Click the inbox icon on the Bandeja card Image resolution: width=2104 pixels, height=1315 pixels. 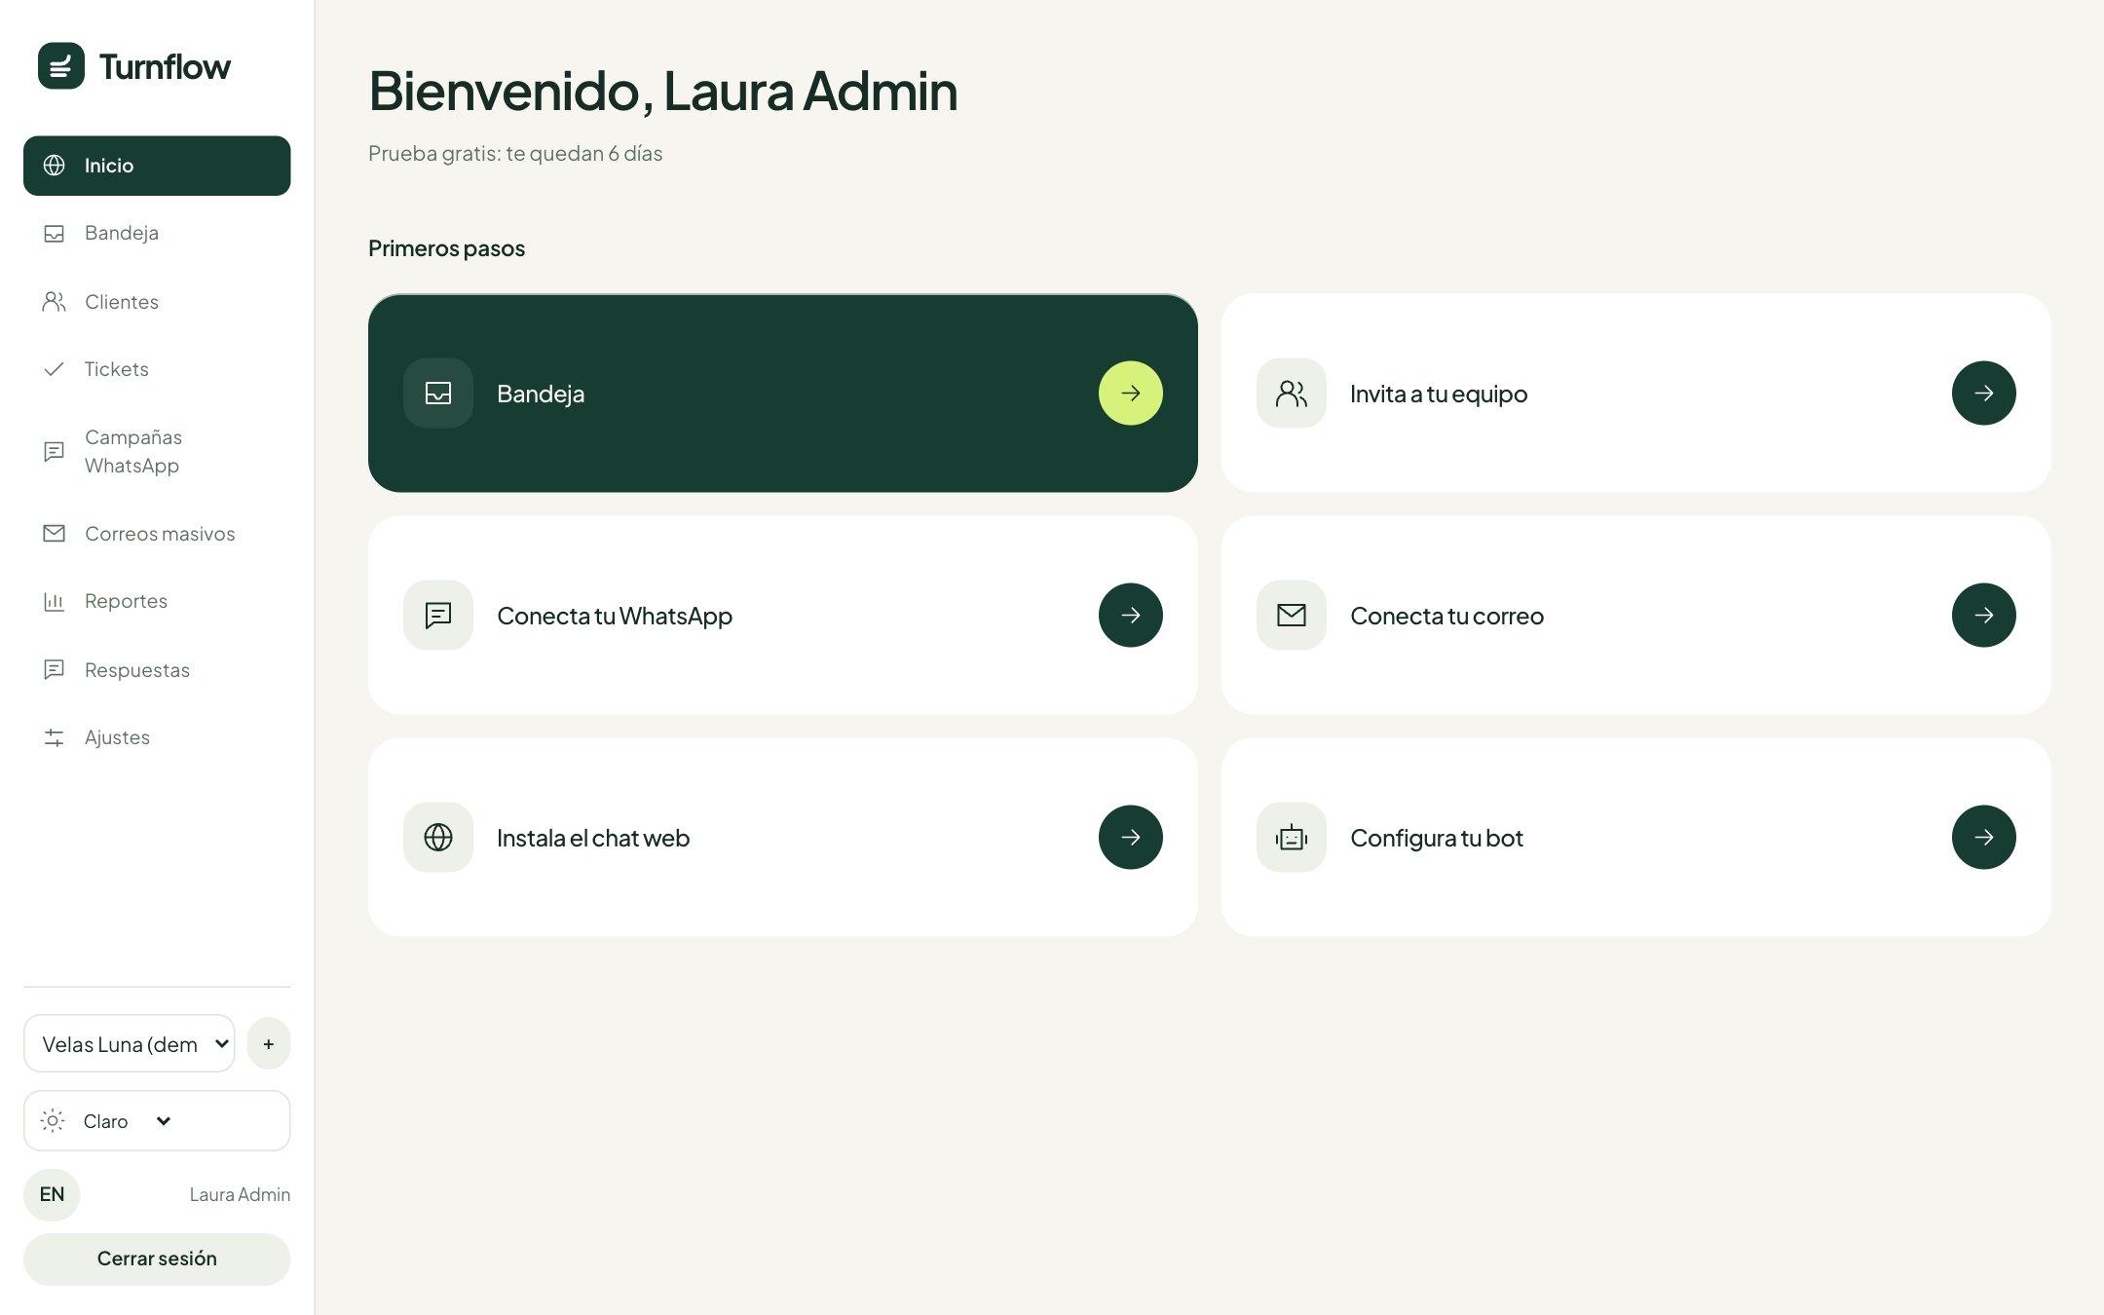(x=438, y=394)
